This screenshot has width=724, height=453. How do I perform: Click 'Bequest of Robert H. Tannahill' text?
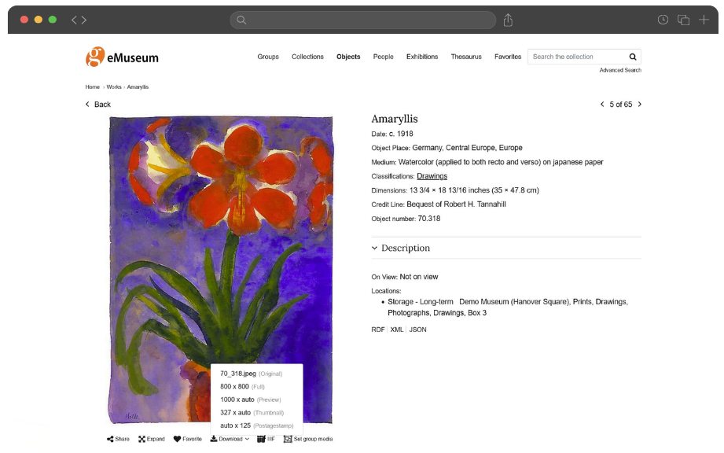456,204
